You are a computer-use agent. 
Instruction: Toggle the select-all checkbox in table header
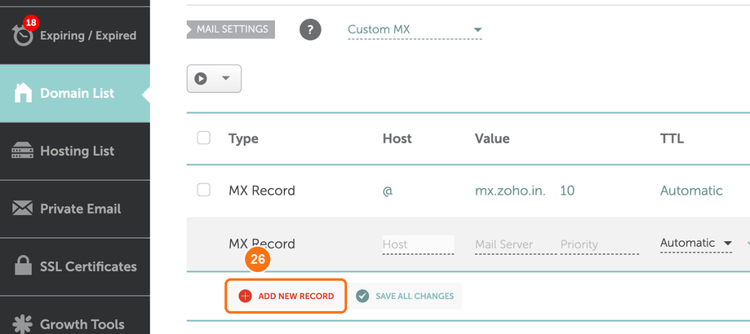click(204, 138)
